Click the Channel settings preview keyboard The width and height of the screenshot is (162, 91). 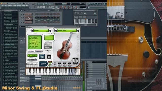85,21
